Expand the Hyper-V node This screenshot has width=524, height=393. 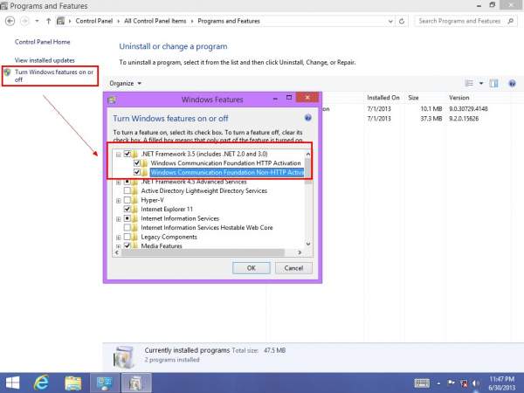118,201
